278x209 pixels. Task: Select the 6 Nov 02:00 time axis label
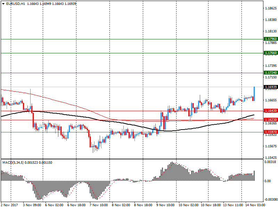(54, 205)
